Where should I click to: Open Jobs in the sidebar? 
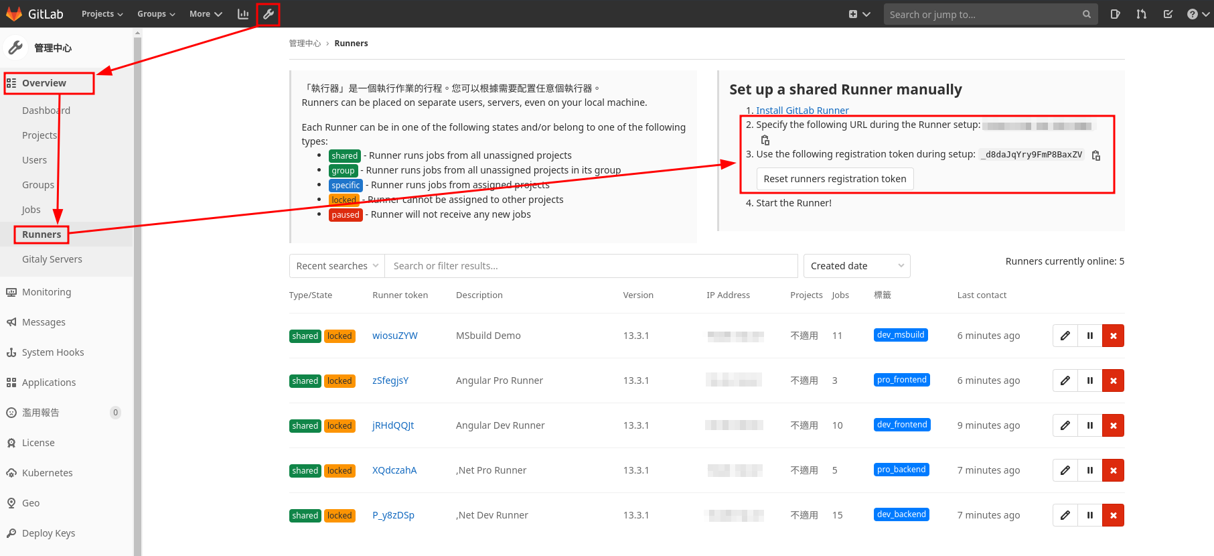[31, 210]
